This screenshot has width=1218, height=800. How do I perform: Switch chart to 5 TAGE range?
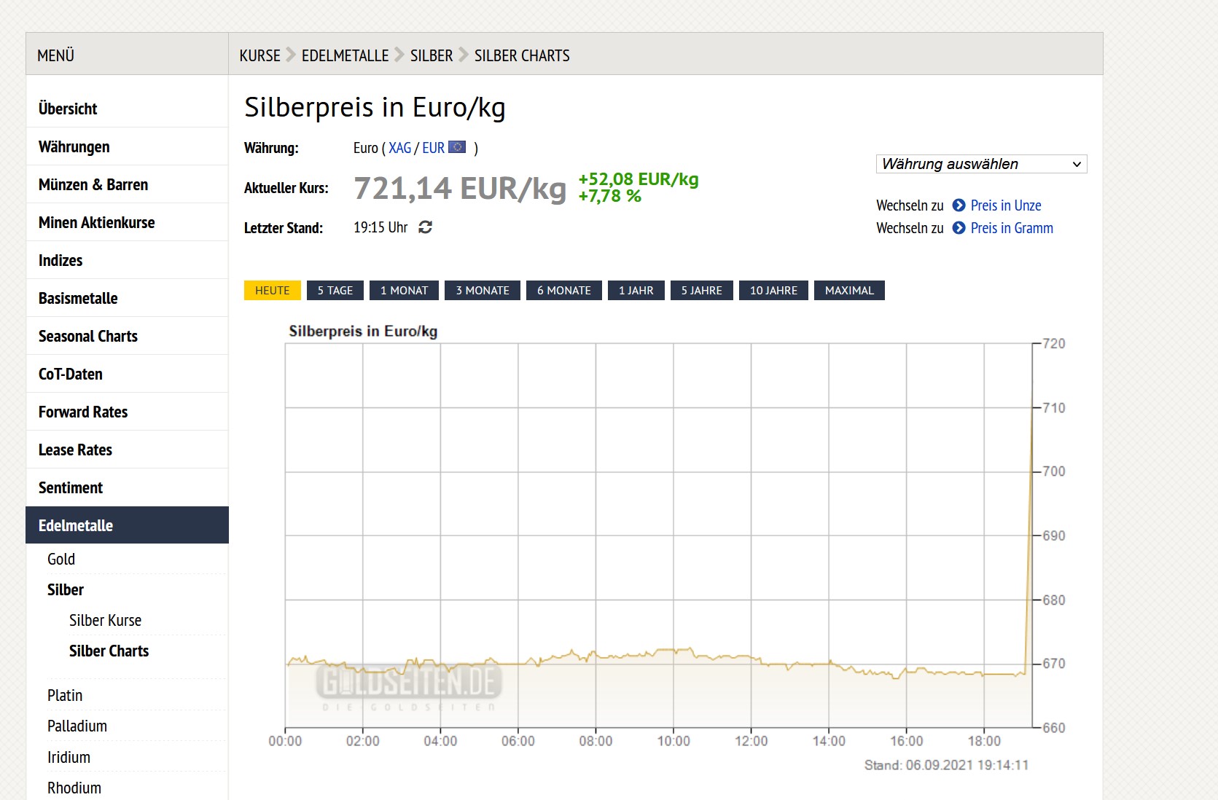point(335,291)
